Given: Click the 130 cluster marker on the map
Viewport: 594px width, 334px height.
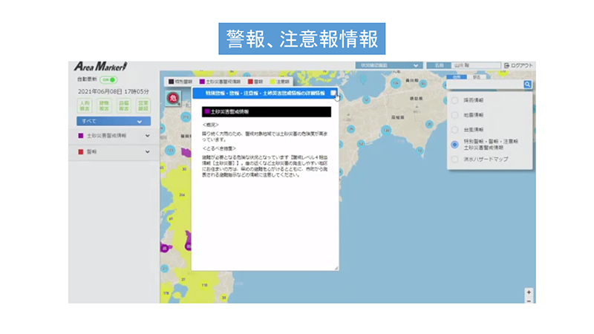Looking at the screenshot, I should [x=386, y=131].
